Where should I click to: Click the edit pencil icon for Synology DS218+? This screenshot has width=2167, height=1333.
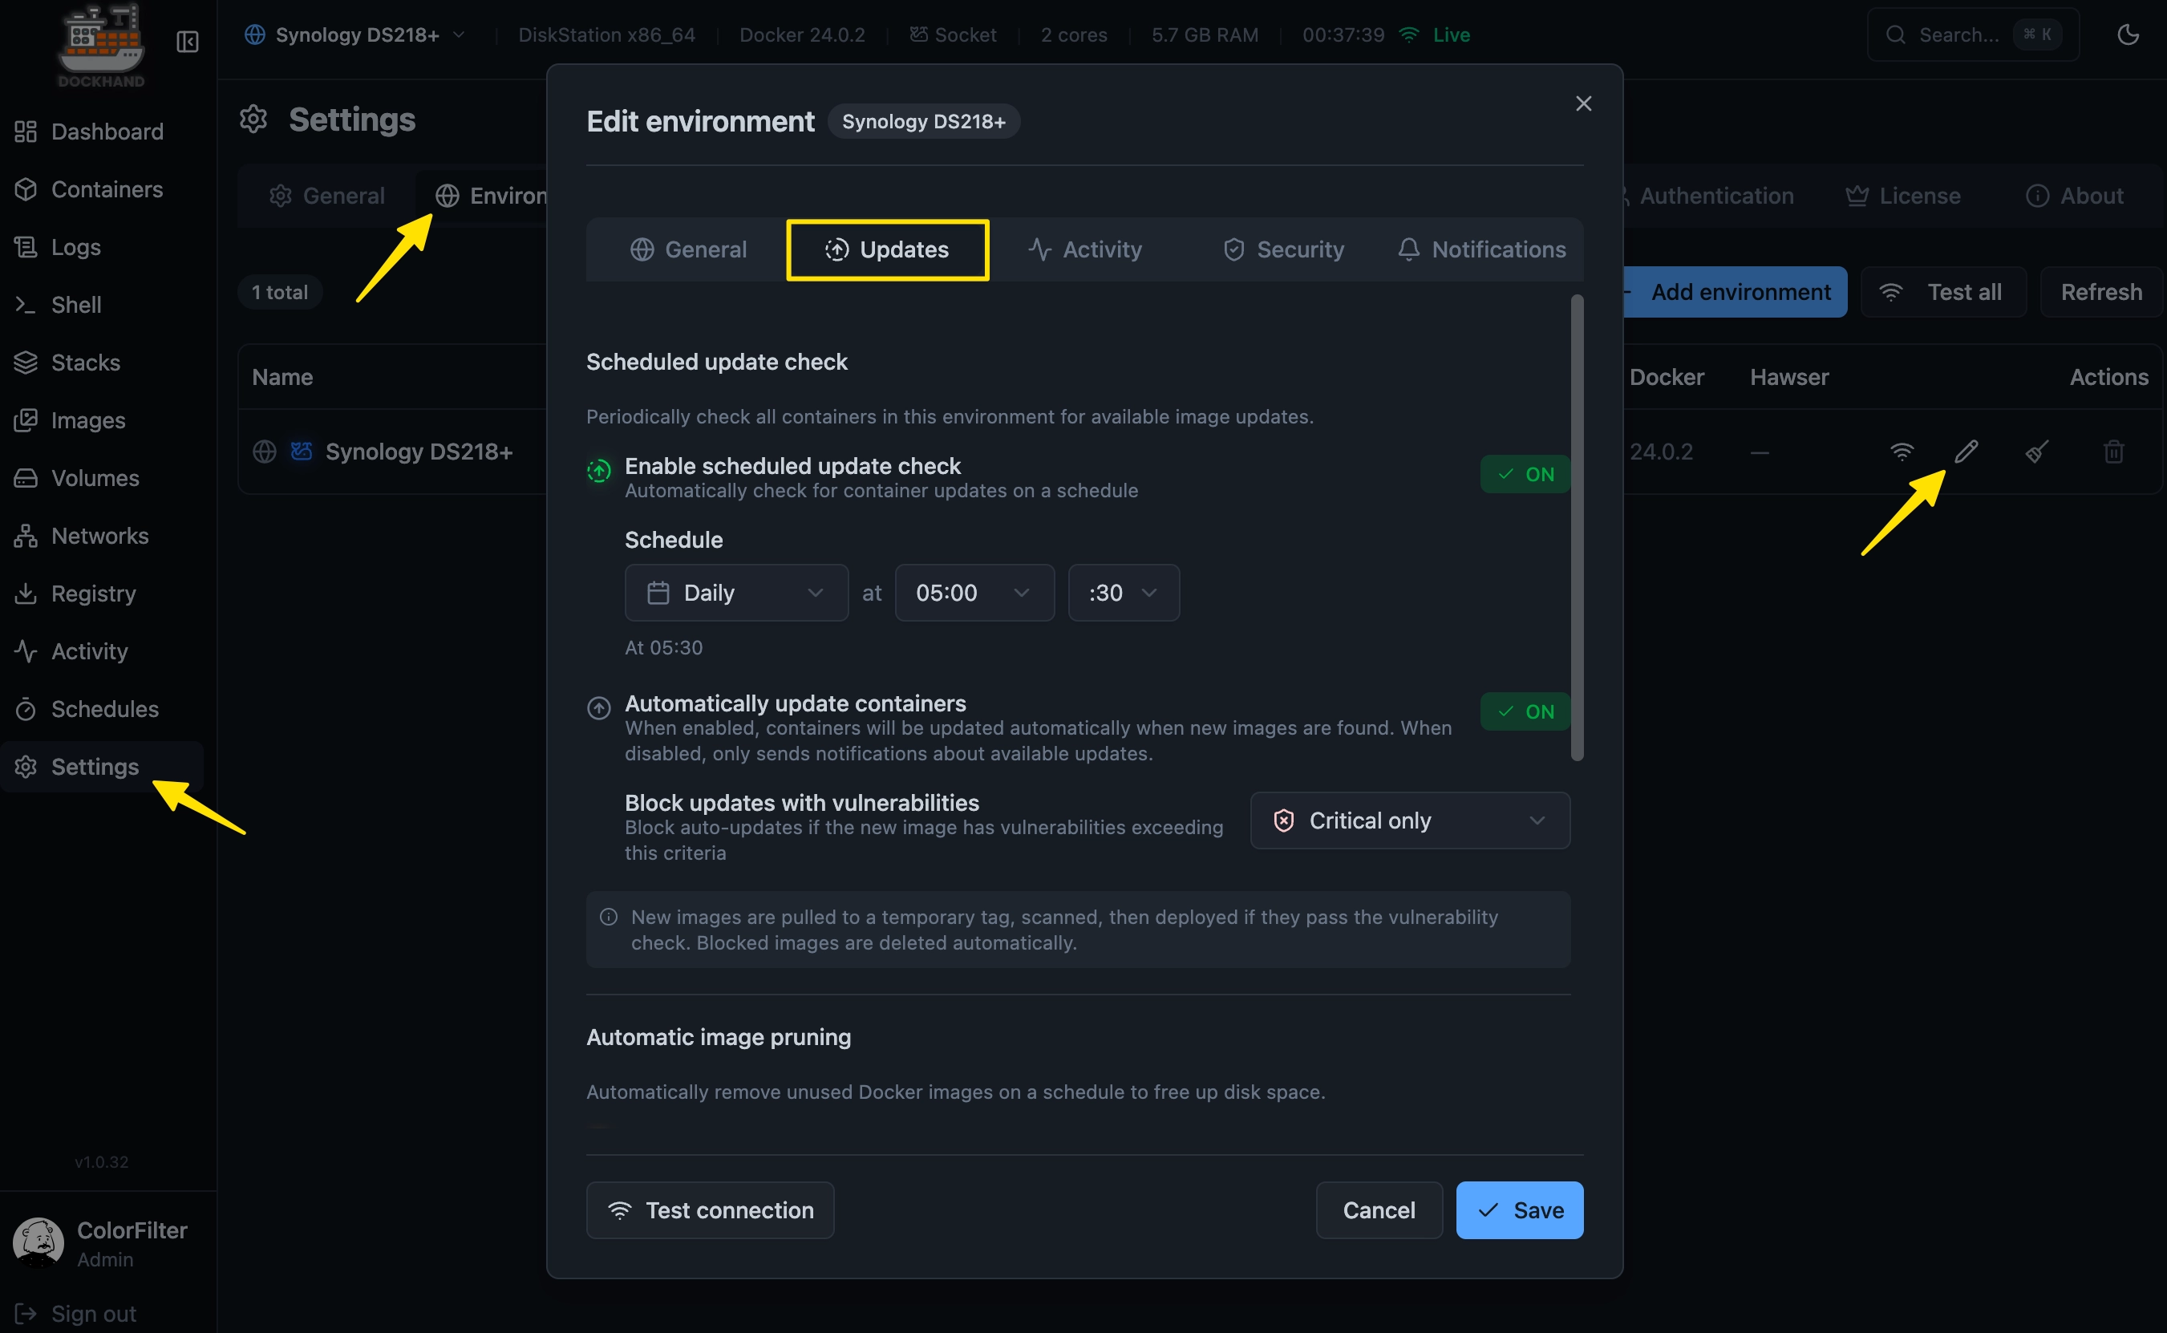pos(1966,452)
